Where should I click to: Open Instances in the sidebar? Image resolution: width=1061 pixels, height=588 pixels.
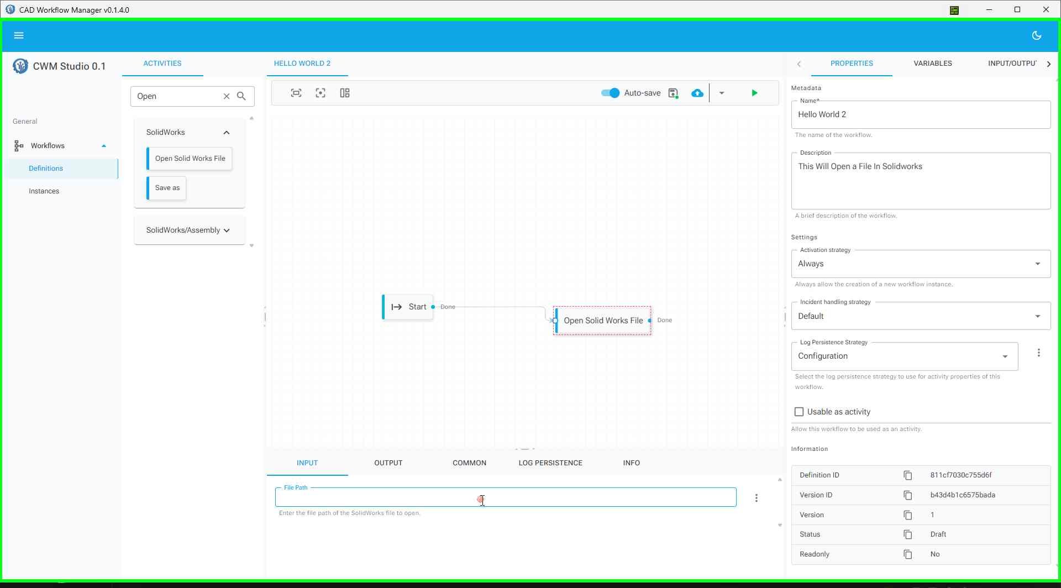click(x=44, y=191)
